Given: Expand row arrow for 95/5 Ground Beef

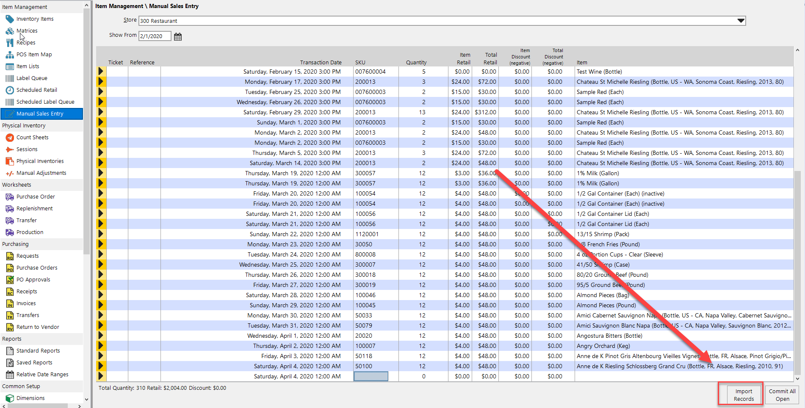Looking at the screenshot, I should click(x=101, y=285).
